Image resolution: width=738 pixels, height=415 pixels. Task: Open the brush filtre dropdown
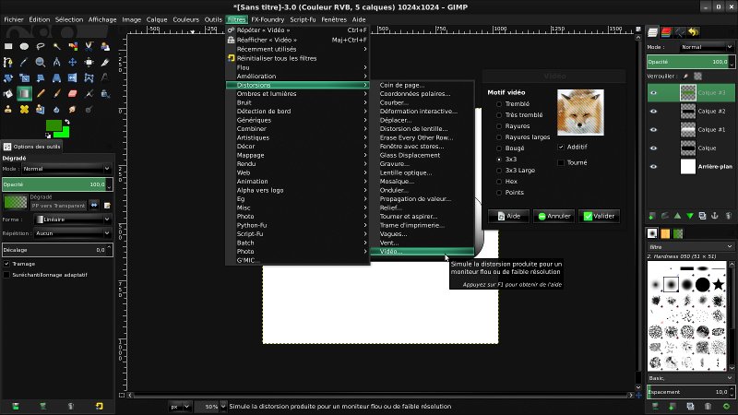[x=690, y=246]
